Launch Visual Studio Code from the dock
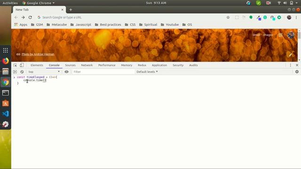The height and width of the screenshot is (169, 301). [6, 114]
